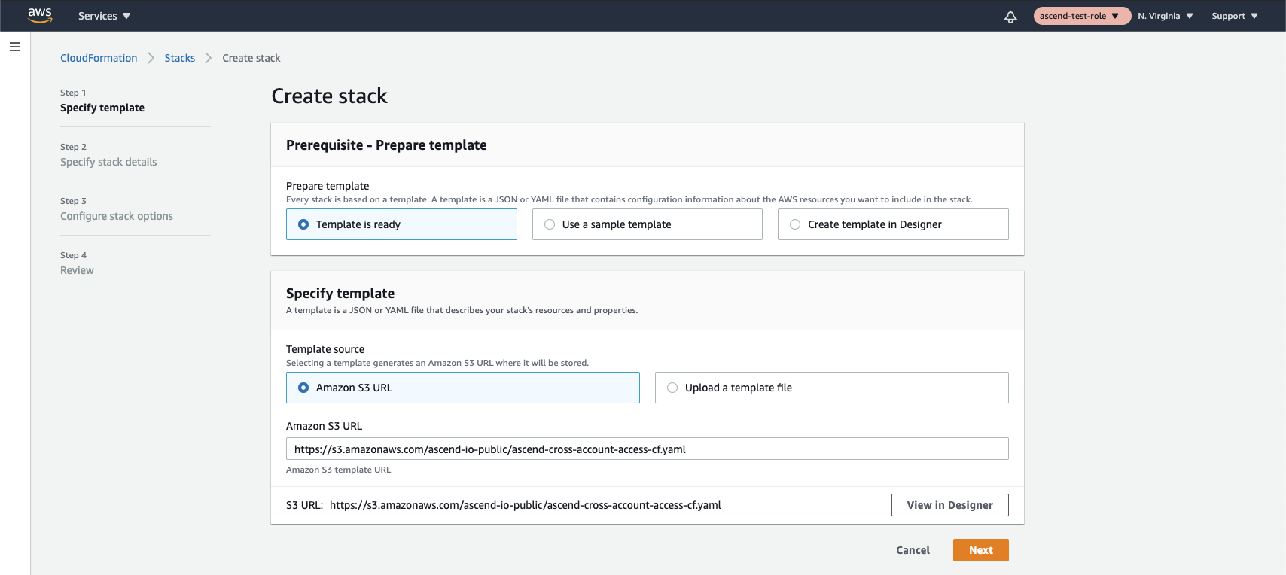Select the Amazon S3 URL template source
This screenshot has height=575, width=1286.
coord(463,388)
